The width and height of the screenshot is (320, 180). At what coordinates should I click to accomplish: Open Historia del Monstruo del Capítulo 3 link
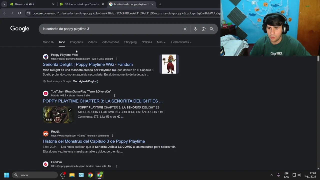94,141
